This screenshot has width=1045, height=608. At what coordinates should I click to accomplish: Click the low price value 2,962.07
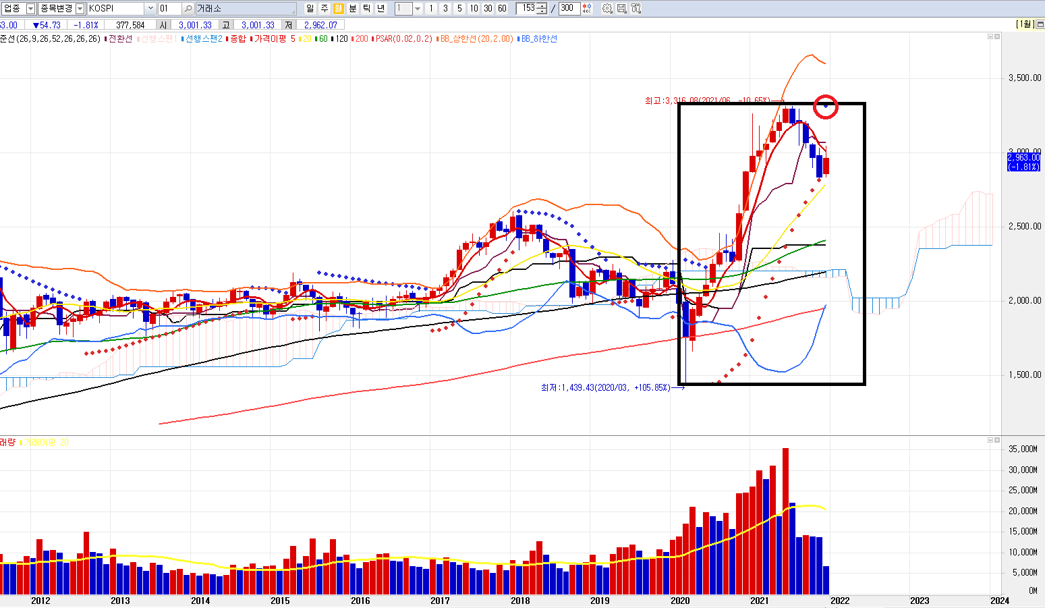pyautogui.click(x=320, y=25)
